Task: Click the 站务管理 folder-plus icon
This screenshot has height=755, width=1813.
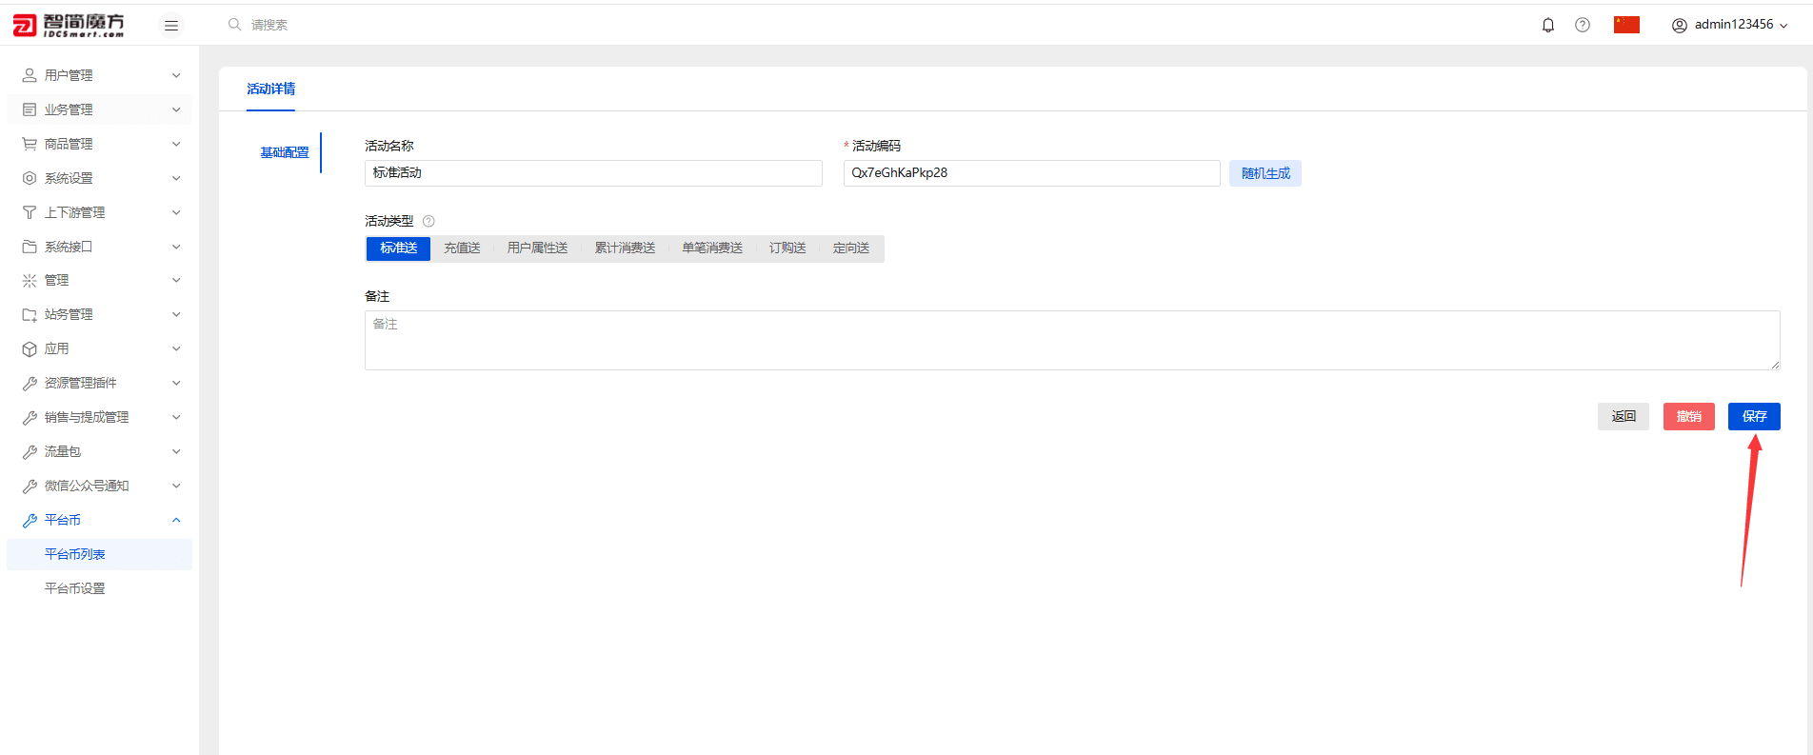Action: point(30,314)
